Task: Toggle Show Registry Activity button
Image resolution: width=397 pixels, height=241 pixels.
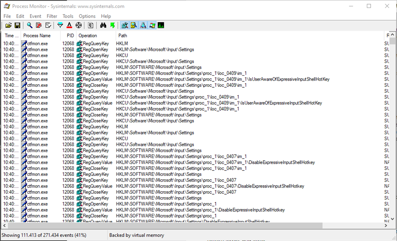Action: [x=125, y=25]
